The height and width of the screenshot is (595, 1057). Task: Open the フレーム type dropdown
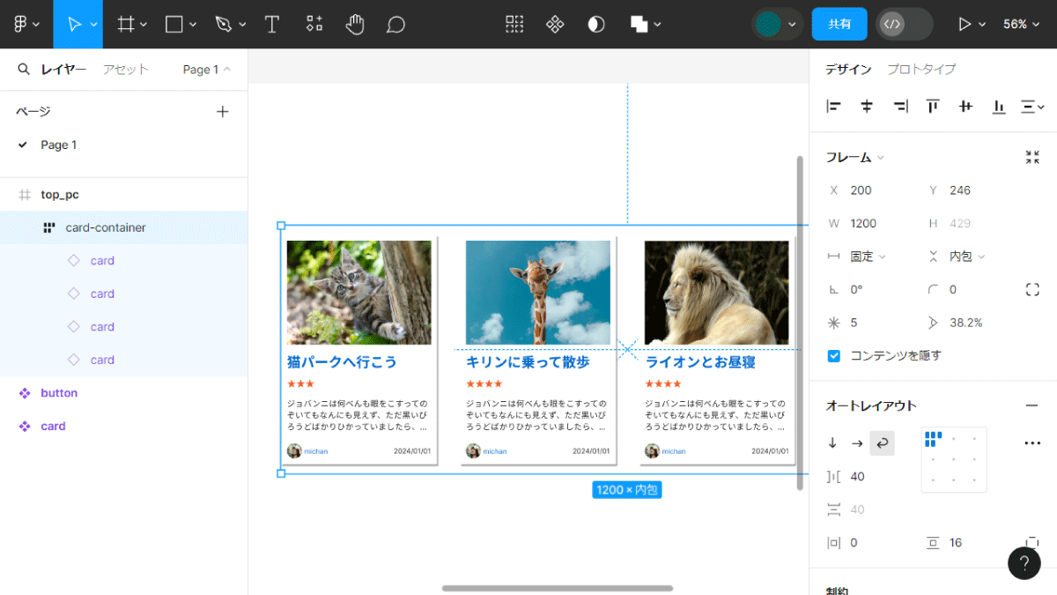(x=855, y=157)
